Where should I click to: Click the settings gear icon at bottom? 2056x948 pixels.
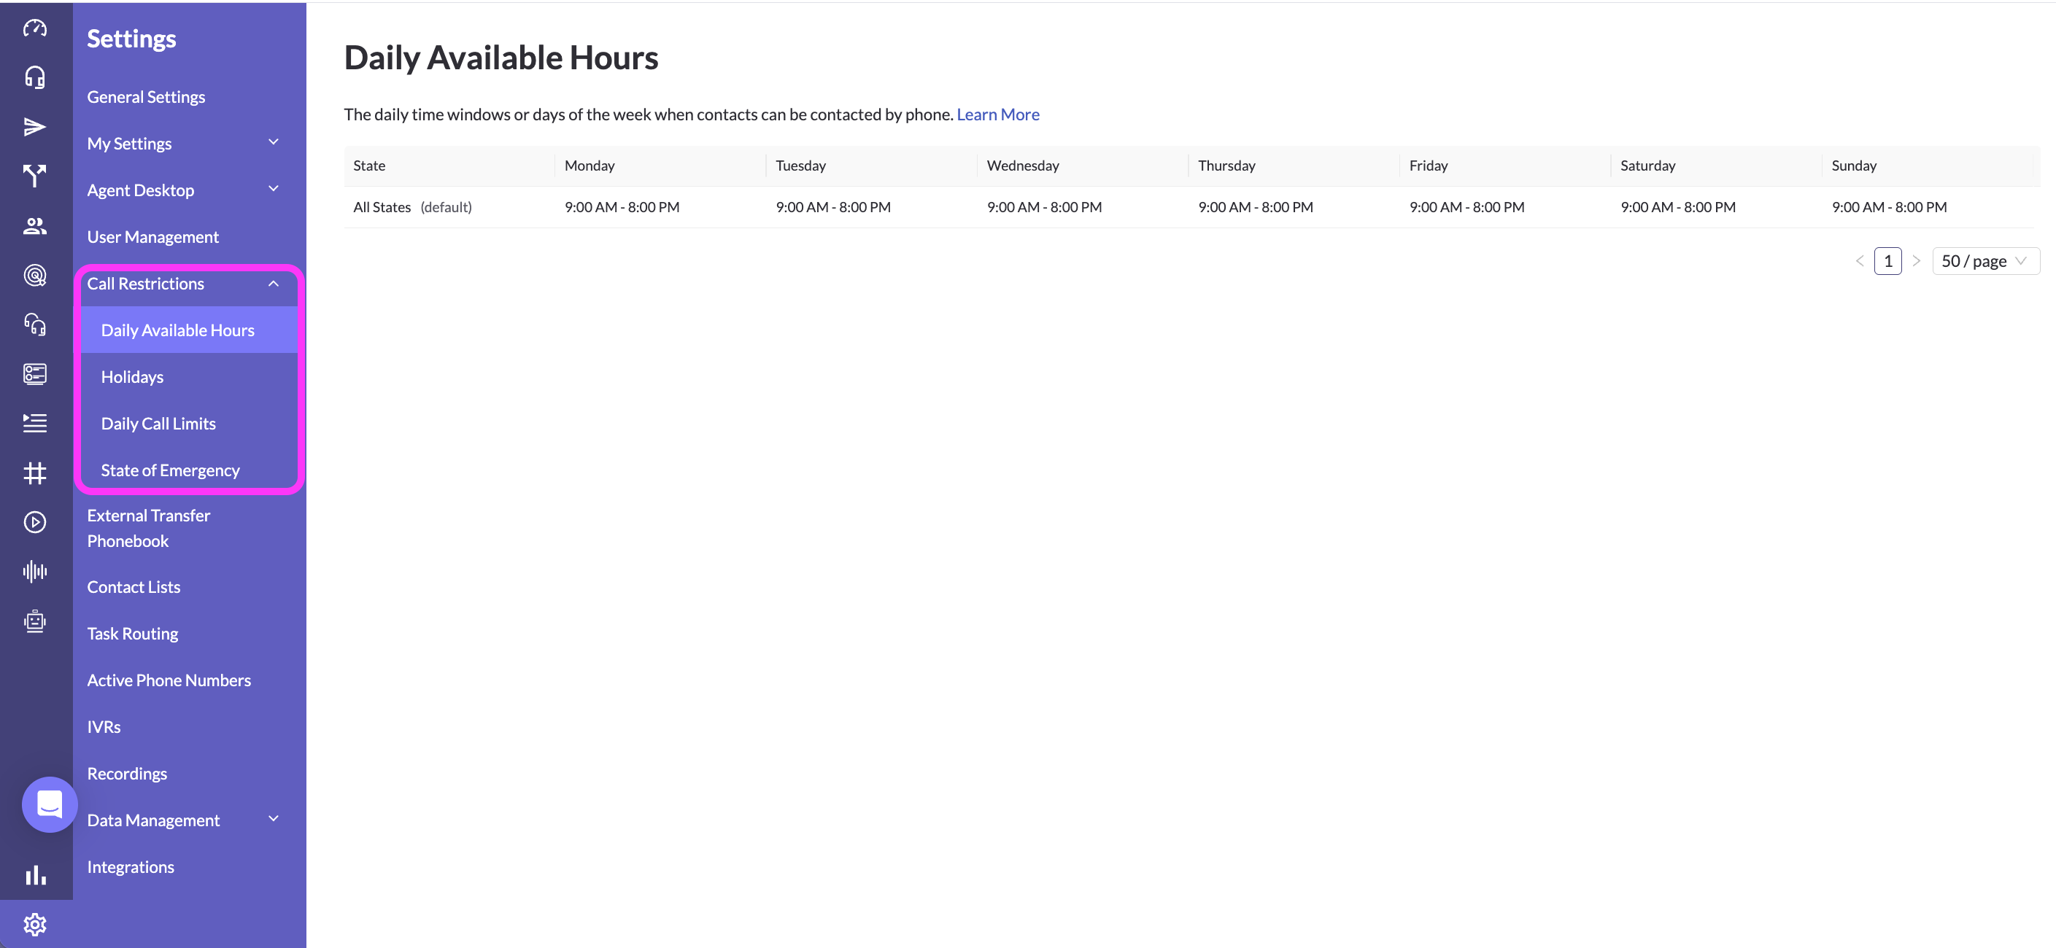[x=34, y=924]
